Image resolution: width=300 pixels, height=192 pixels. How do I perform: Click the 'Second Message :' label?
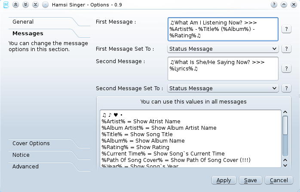(x=120, y=61)
